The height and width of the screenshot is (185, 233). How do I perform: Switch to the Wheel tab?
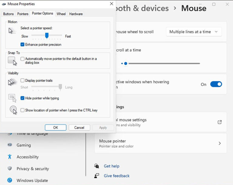(x=61, y=14)
